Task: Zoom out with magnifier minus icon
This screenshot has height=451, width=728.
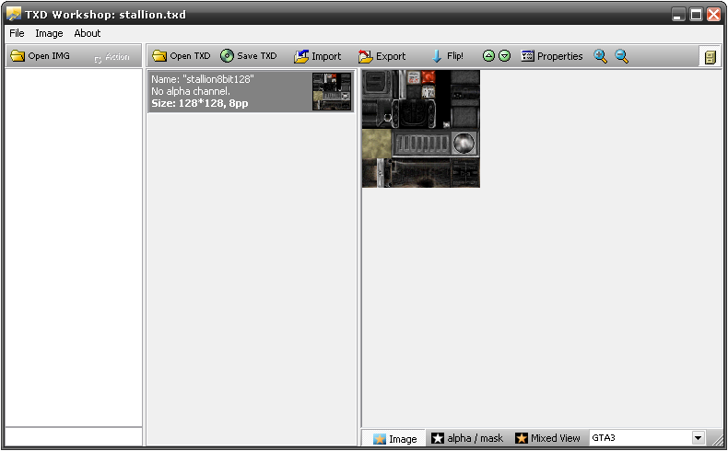Action: pyautogui.click(x=621, y=56)
